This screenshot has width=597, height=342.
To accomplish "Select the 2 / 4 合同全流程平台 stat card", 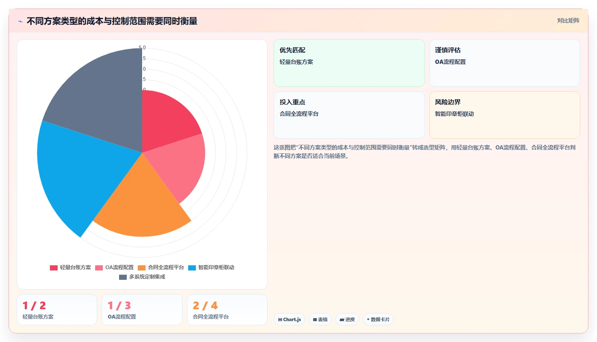I will pyautogui.click(x=227, y=310).
